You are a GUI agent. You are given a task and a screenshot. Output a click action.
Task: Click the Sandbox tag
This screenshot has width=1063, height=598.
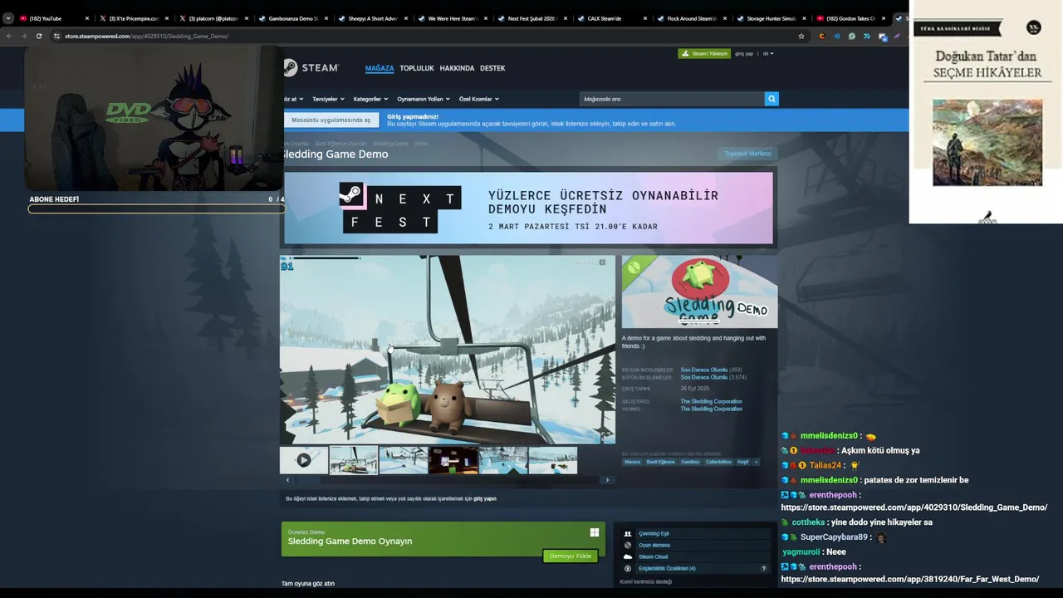click(691, 462)
